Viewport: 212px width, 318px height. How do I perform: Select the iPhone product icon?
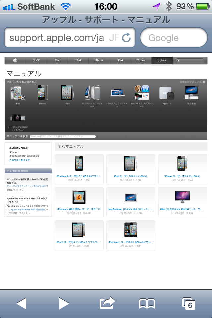point(42,93)
